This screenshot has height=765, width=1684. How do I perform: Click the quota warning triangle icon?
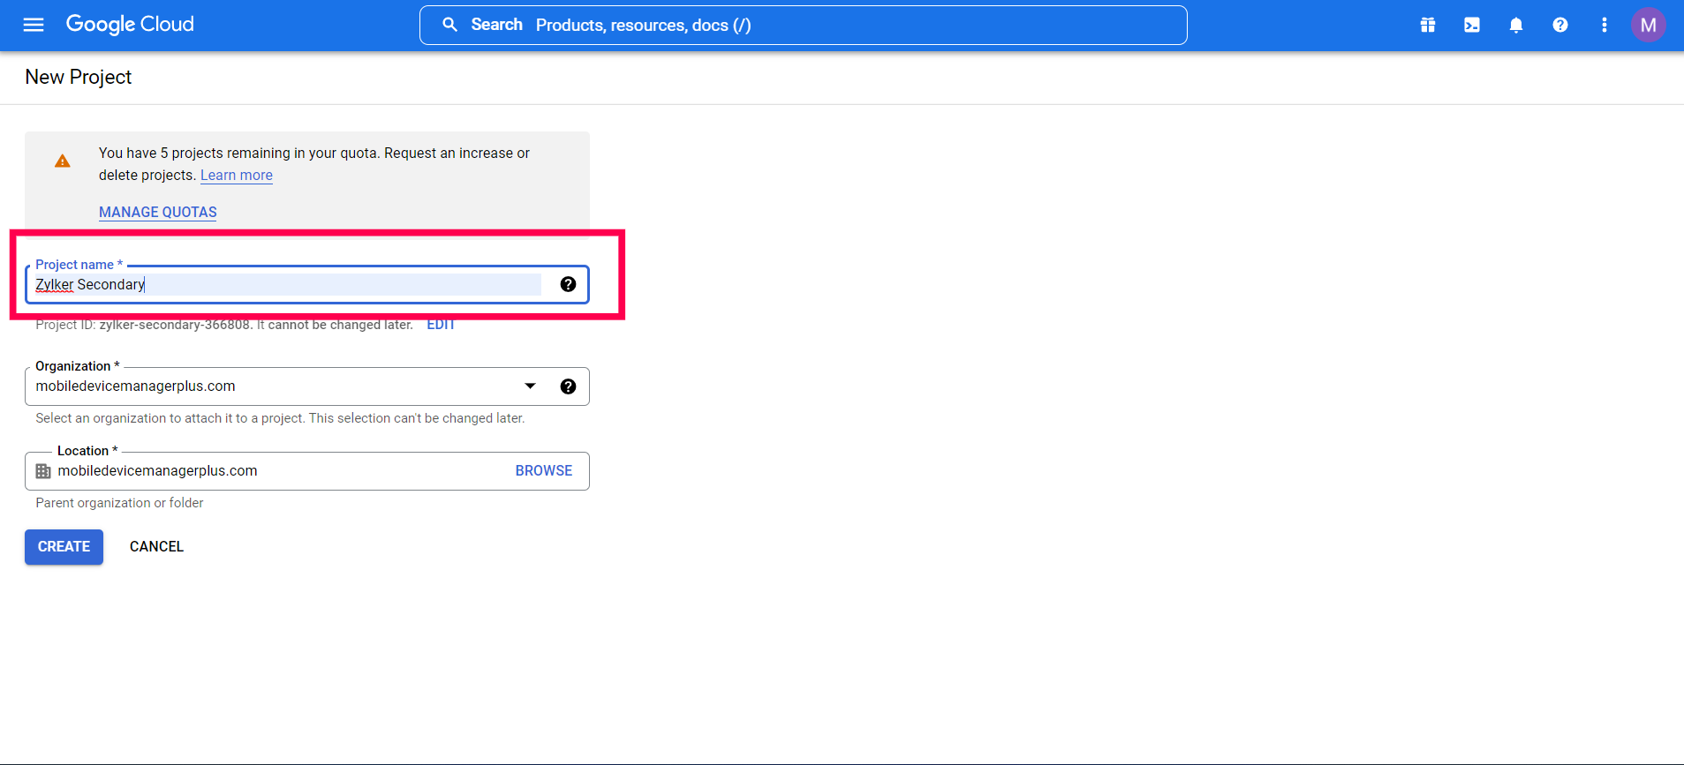63,161
